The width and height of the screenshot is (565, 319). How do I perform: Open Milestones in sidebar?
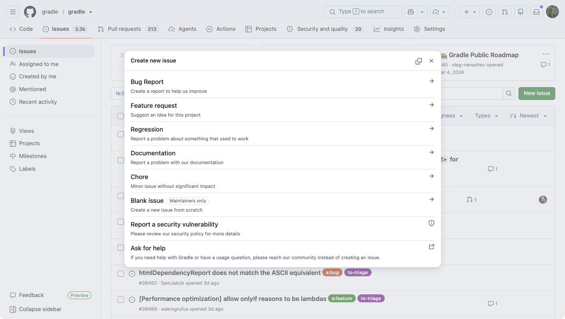[50, 156]
